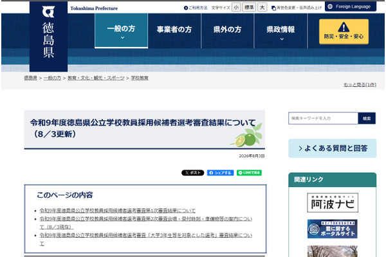Click 教育・文化・観光・スポーツ breadcrumb
Screen dimensions: 386x257
click(x=96, y=78)
